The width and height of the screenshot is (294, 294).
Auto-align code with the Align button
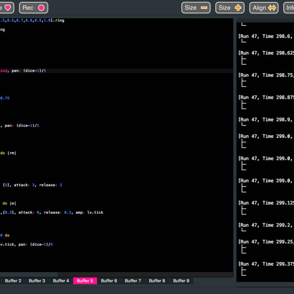coord(264,8)
